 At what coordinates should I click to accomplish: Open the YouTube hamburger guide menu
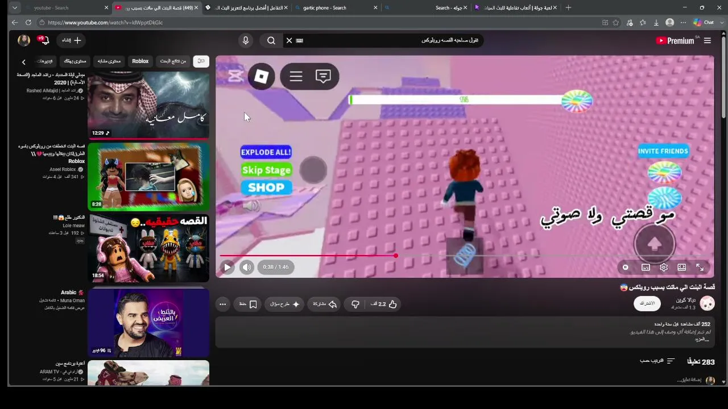[708, 40]
